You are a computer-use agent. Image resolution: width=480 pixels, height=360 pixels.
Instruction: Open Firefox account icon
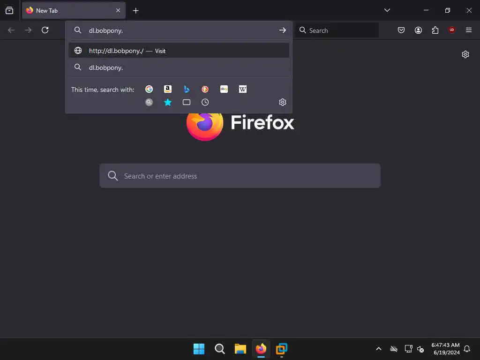click(x=418, y=30)
